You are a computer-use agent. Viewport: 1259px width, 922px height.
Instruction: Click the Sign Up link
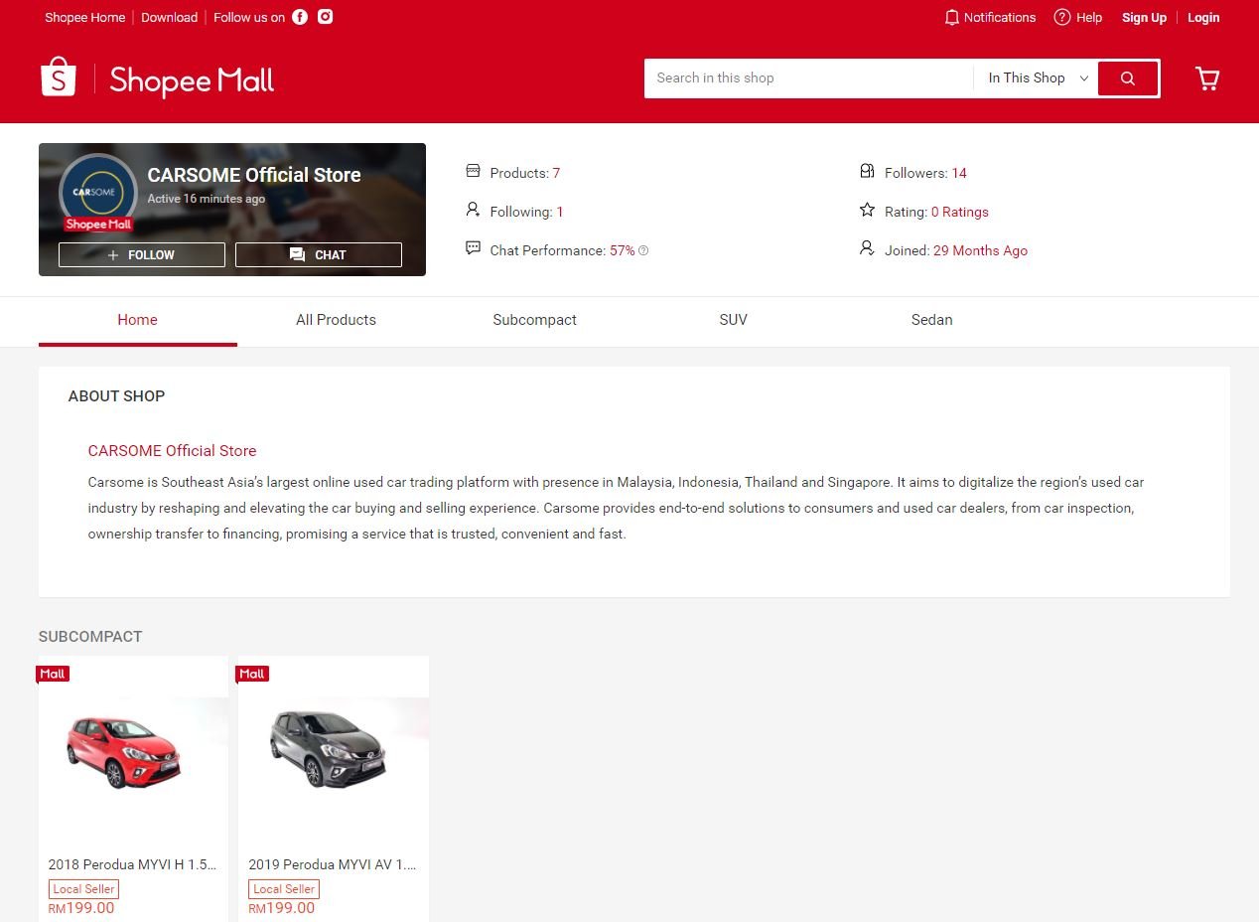tap(1144, 17)
